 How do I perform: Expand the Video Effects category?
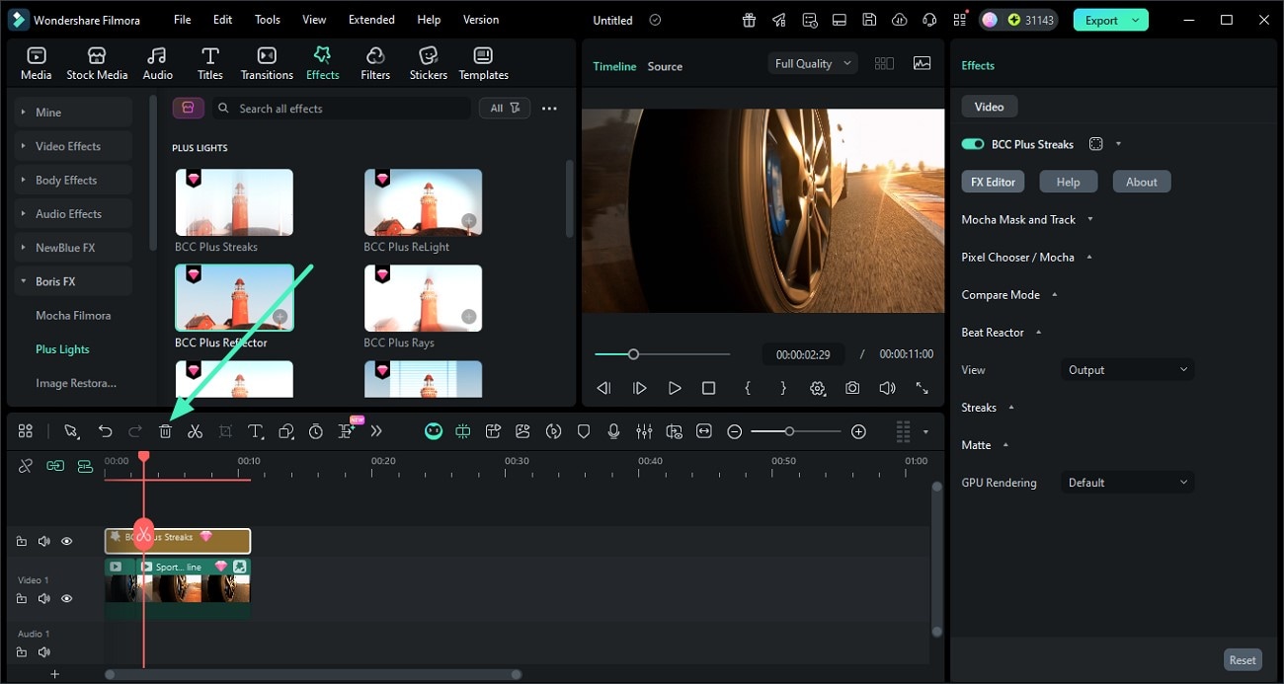point(68,146)
